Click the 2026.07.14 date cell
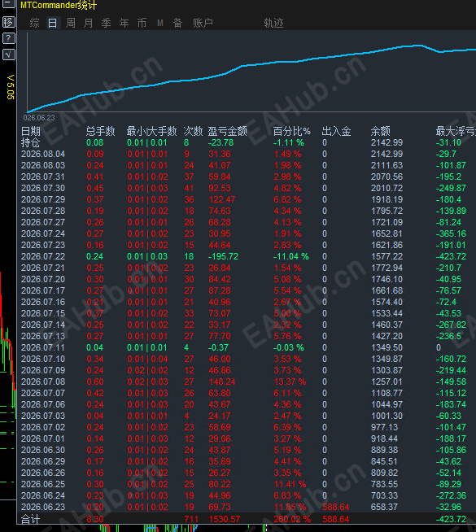The height and width of the screenshot is (532, 476). point(43,325)
